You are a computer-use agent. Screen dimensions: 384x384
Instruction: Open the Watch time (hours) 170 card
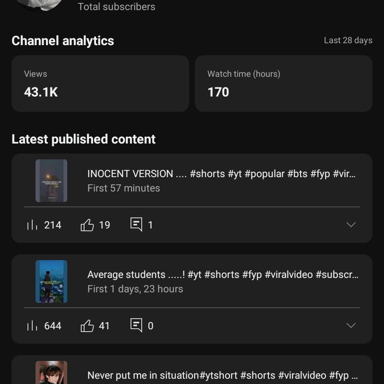[284, 84]
